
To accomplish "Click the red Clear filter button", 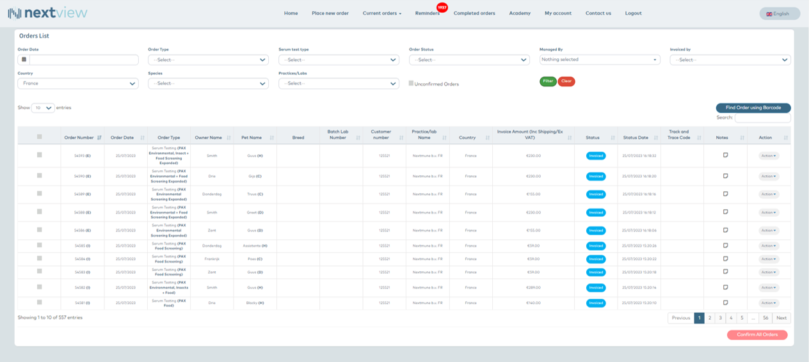I will pos(566,81).
